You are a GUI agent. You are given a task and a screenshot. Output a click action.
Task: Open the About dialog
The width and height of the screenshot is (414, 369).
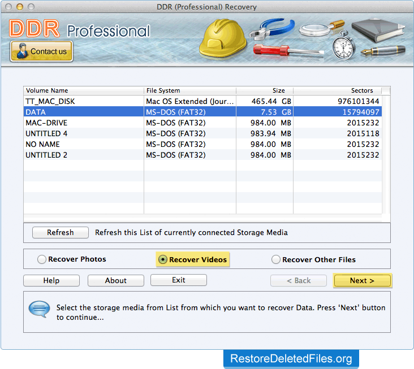coord(115,280)
